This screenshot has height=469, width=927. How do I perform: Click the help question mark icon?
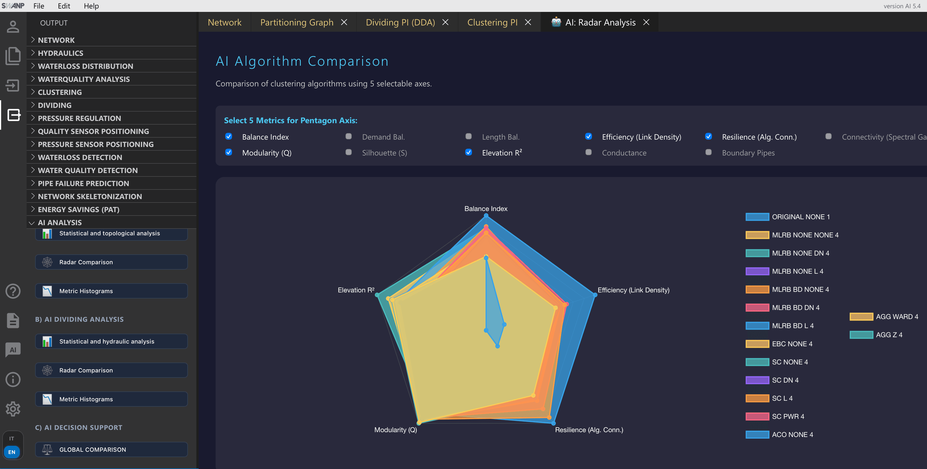(x=13, y=291)
